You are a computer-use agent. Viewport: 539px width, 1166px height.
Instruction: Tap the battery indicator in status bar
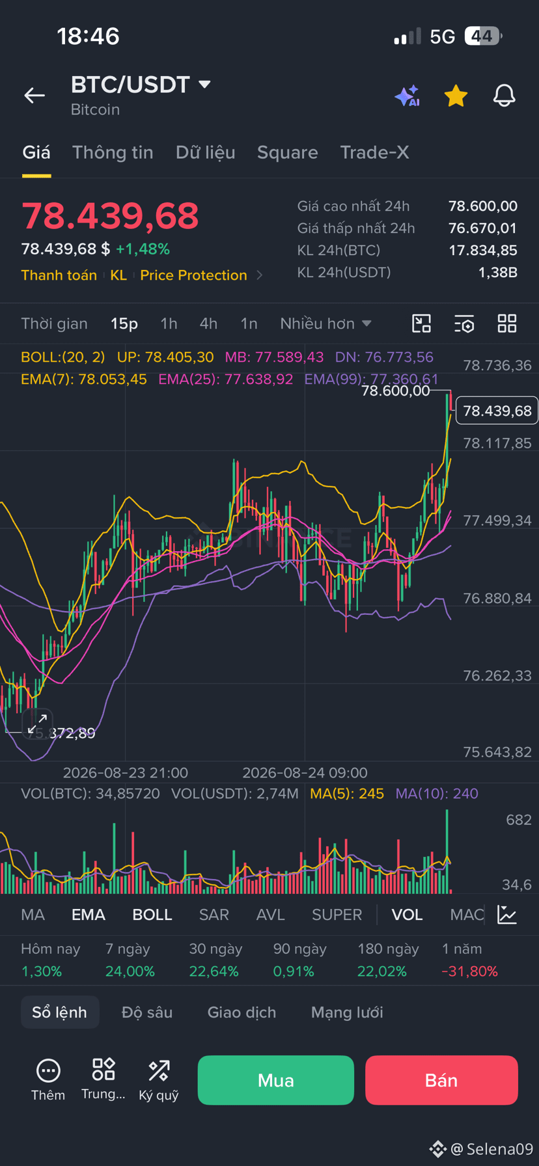484,36
